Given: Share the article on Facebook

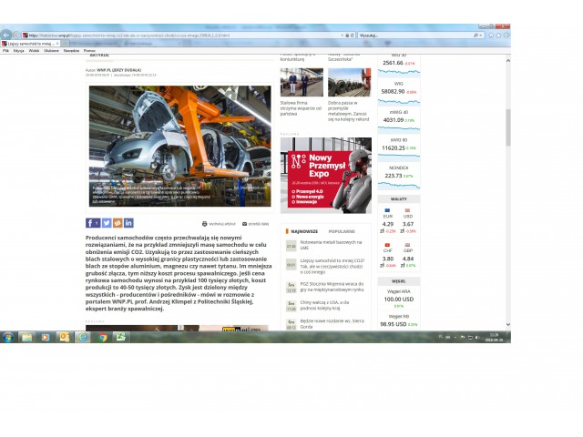Looking at the screenshot, I should pos(91,223).
